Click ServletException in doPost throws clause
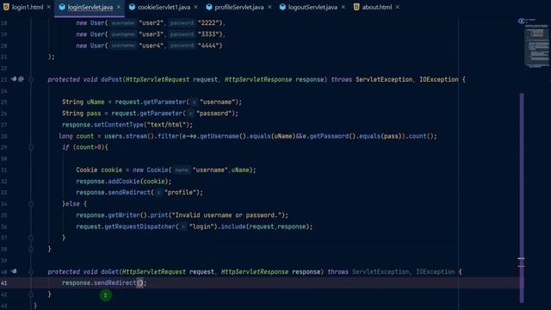Screen dimensions: 551x310 [384, 79]
